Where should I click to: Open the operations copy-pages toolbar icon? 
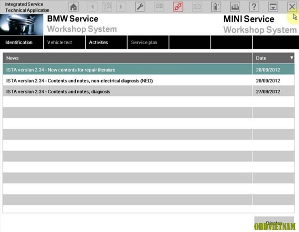[x=107, y=7]
